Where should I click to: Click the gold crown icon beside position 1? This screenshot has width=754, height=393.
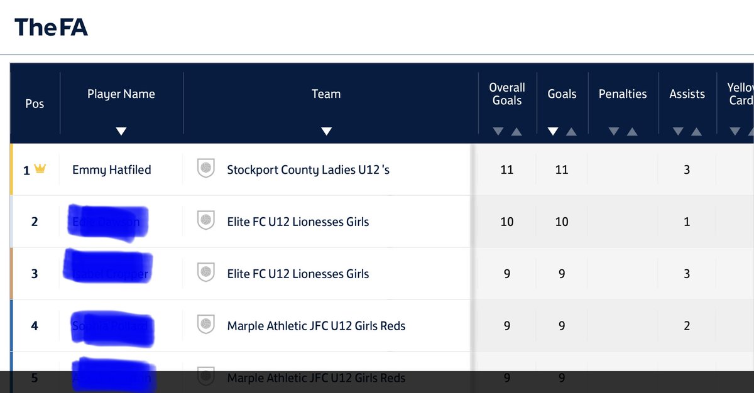coord(40,169)
